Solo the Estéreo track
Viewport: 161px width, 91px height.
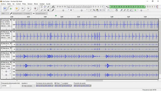(x=9, y=68)
